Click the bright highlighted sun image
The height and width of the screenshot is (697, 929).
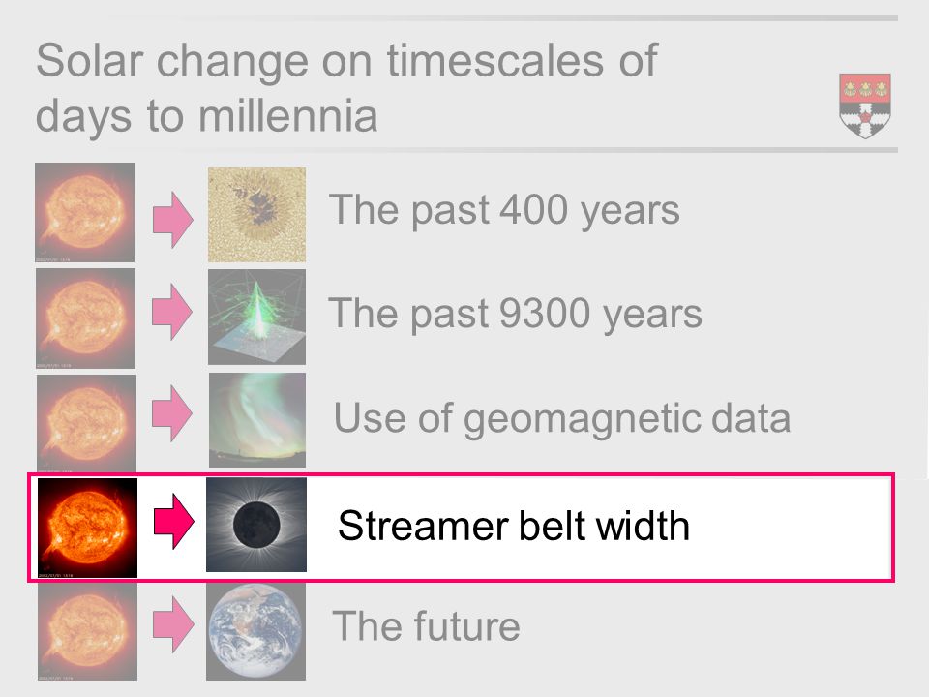click(x=88, y=529)
